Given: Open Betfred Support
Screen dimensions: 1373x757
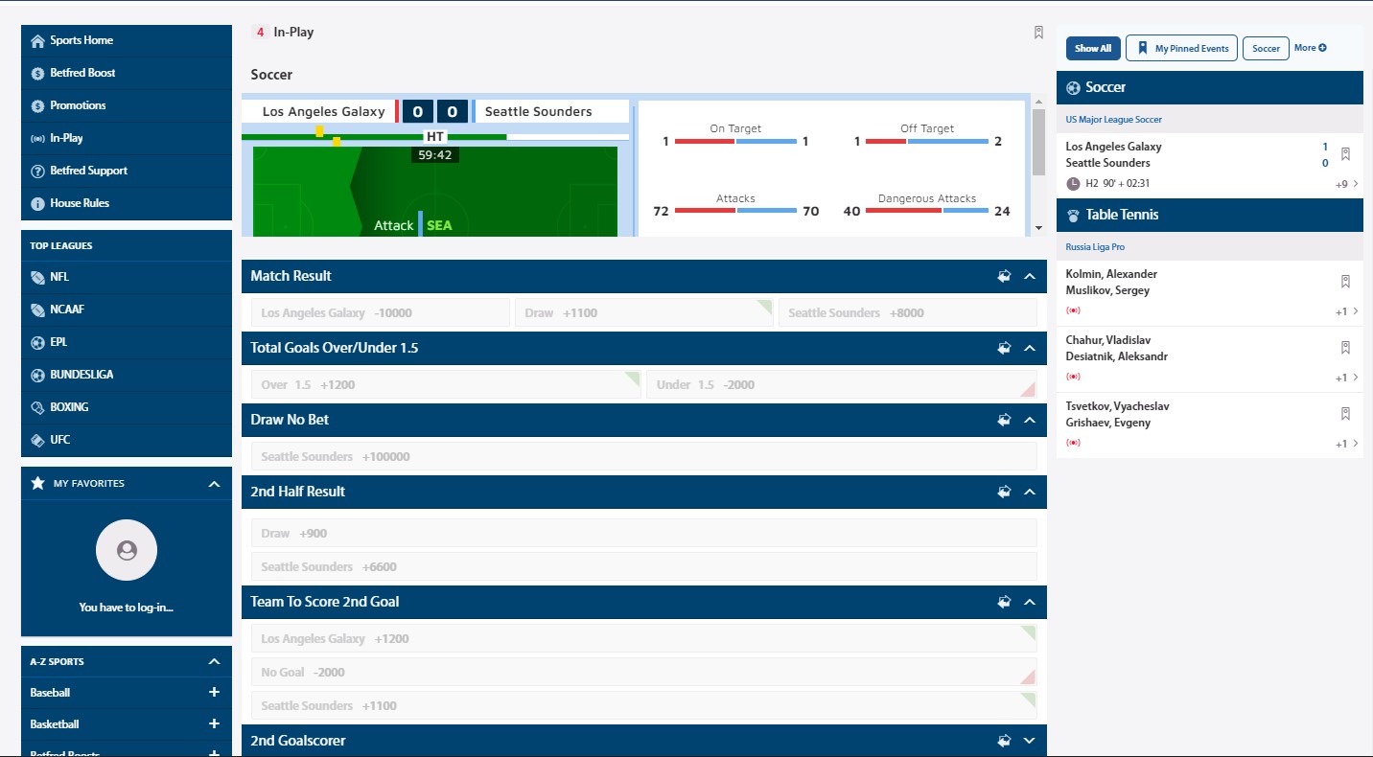Looking at the screenshot, I should coord(127,171).
